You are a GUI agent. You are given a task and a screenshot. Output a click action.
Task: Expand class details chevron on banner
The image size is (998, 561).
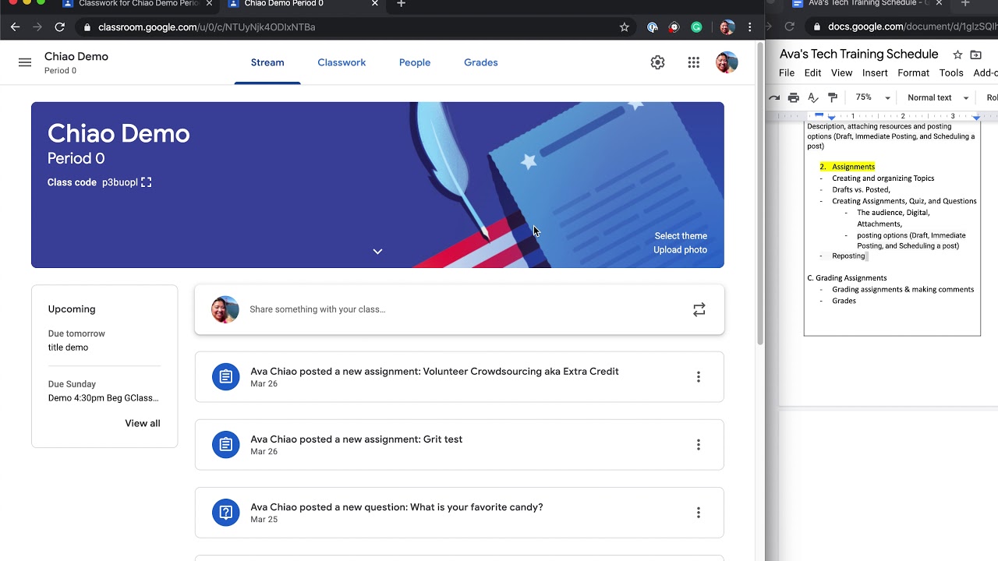tap(377, 251)
